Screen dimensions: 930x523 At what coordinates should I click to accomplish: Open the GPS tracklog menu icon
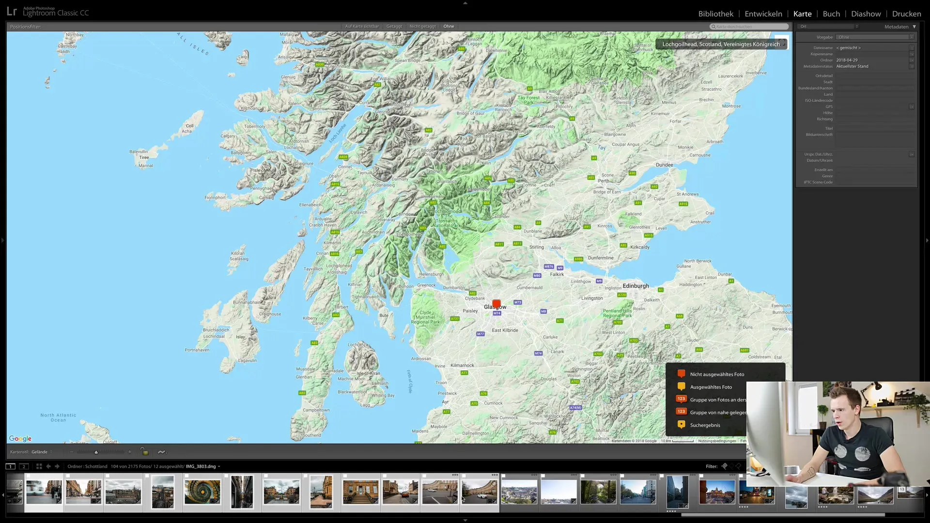pos(162,452)
